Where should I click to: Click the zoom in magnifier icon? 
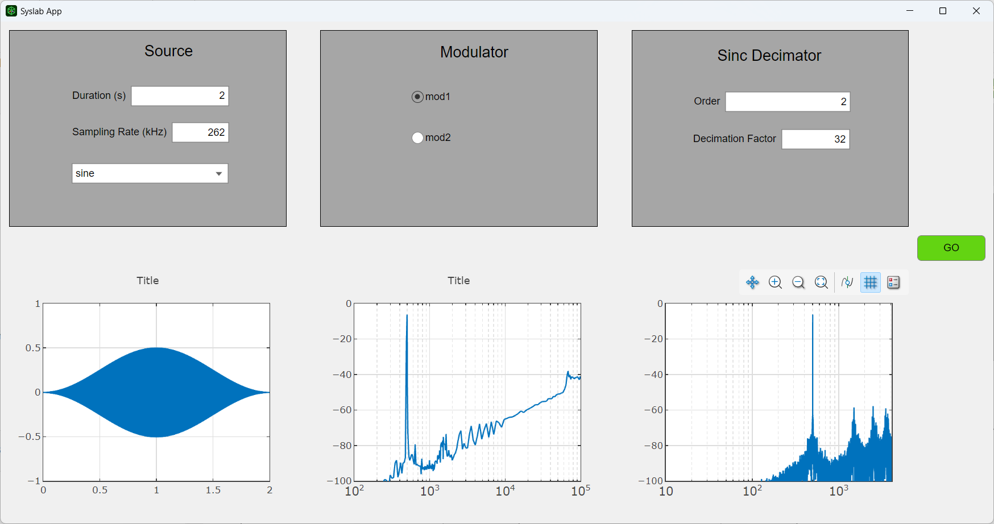pyautogui.click(x=775, y=282)
